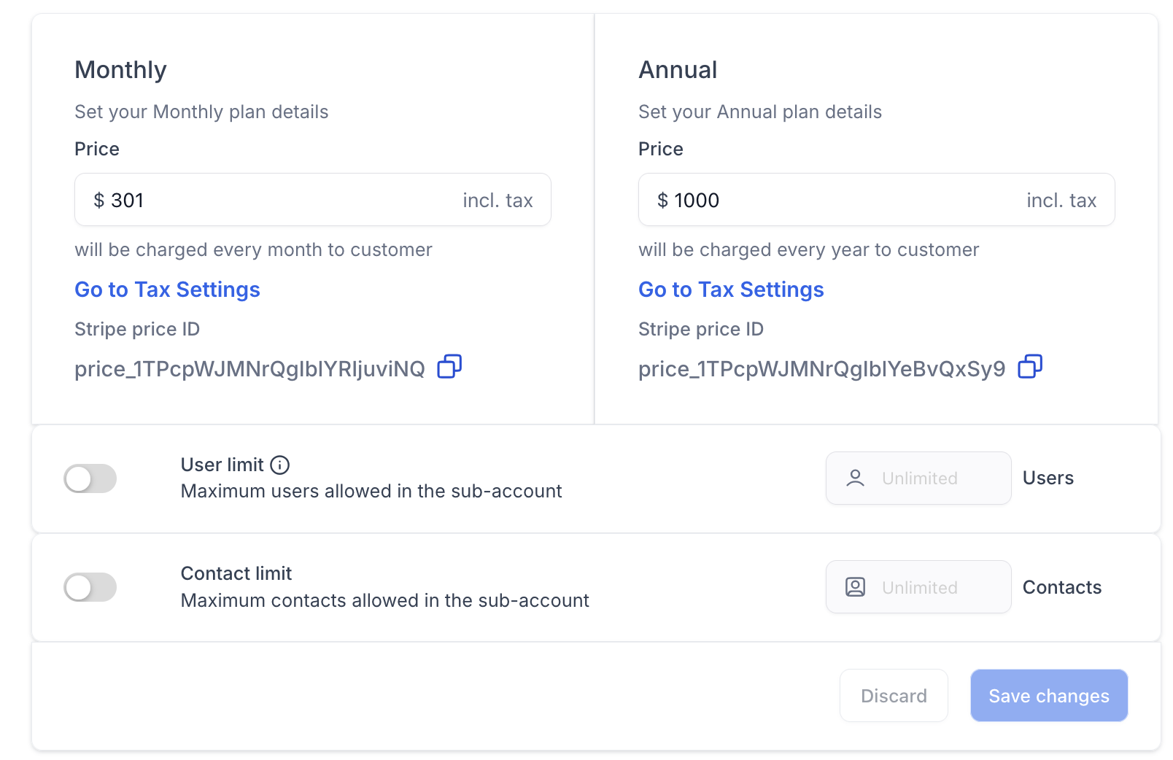Enable the Contact limit toggle
Screen dimensions: 1173x760
coord(90,588)
